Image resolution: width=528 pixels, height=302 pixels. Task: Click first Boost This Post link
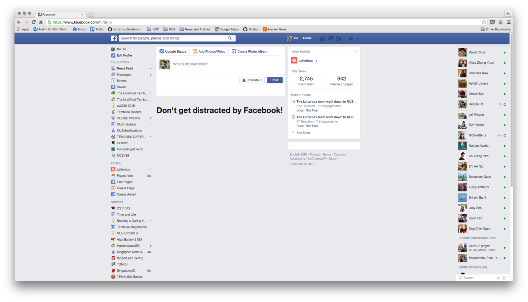point(307,110)
